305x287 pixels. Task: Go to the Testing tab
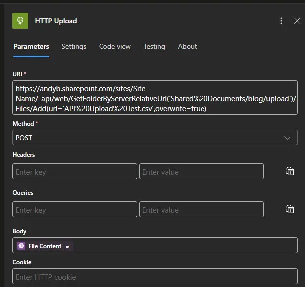154,46
